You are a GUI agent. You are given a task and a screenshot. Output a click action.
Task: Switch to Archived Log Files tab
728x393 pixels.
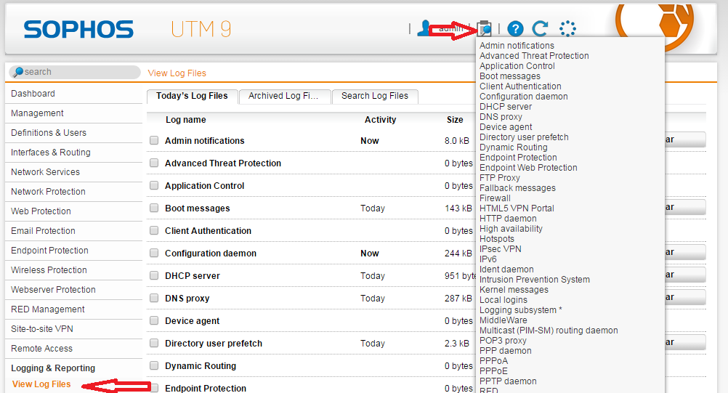(x=284, y=96)
